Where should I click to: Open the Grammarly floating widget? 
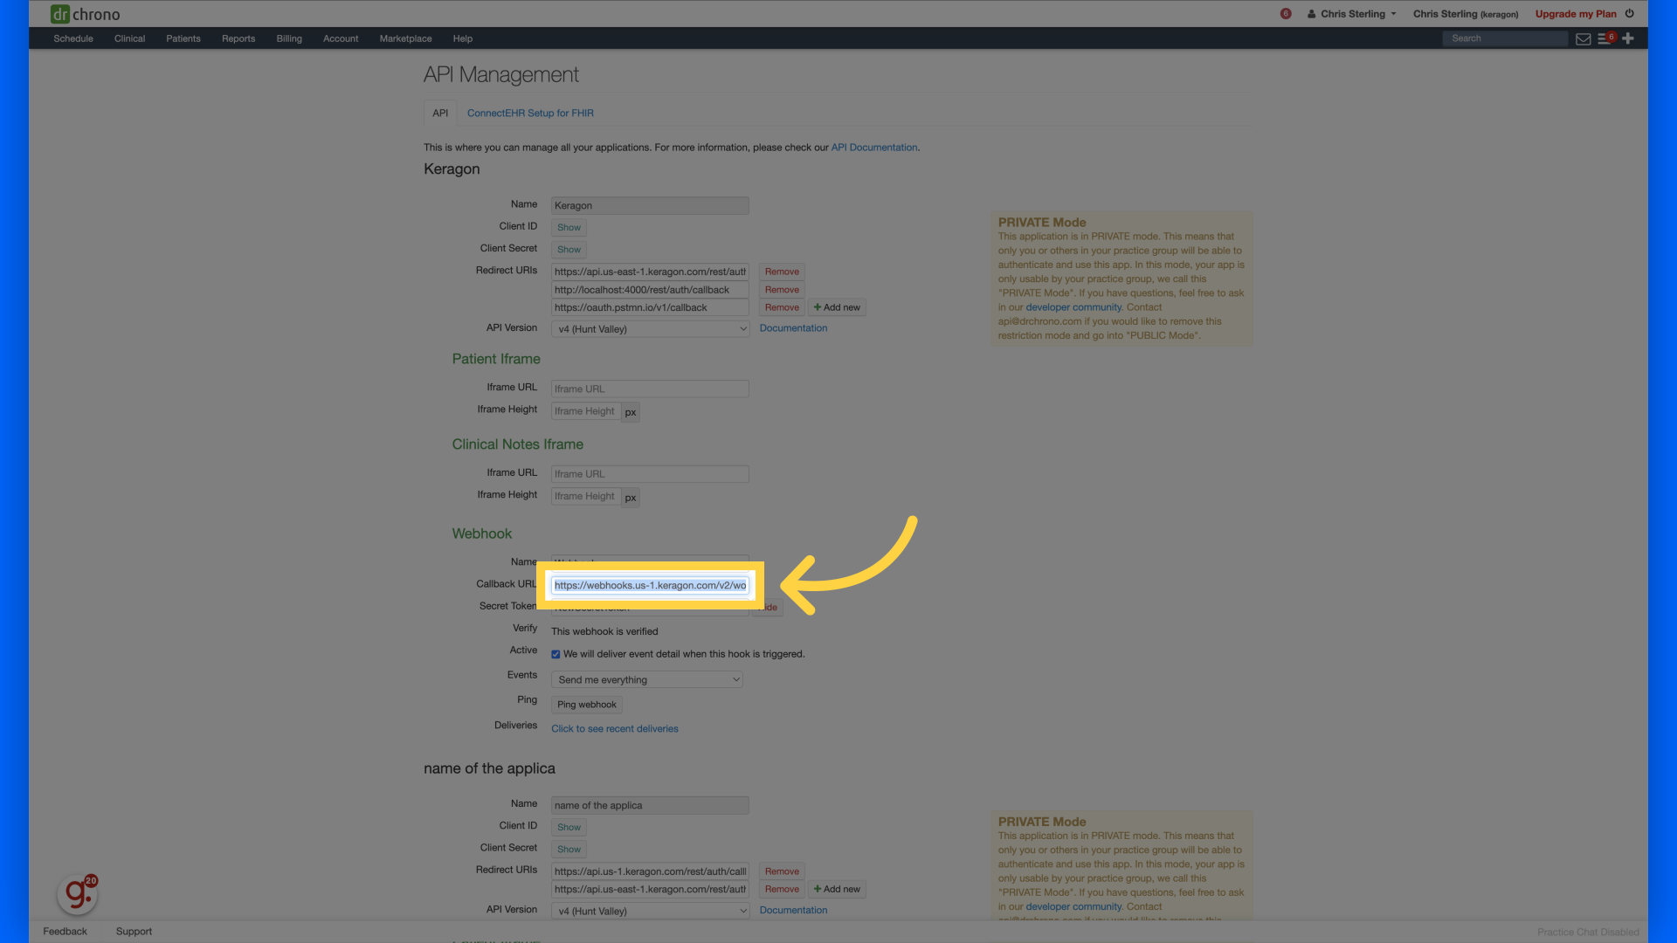pyautogui.click(x=78, y=893)
